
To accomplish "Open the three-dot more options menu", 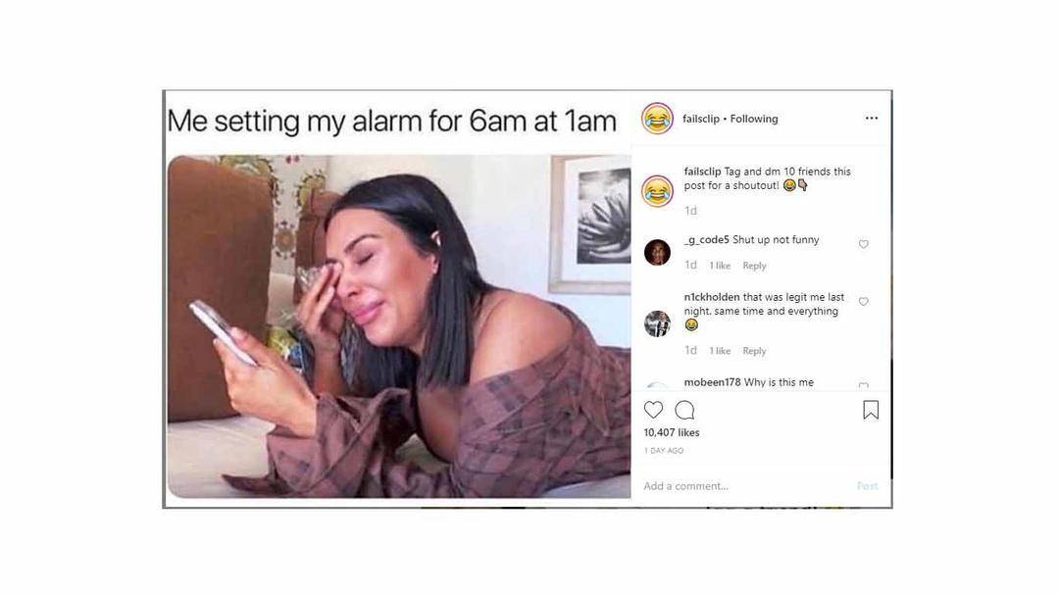I will [872, 119].
